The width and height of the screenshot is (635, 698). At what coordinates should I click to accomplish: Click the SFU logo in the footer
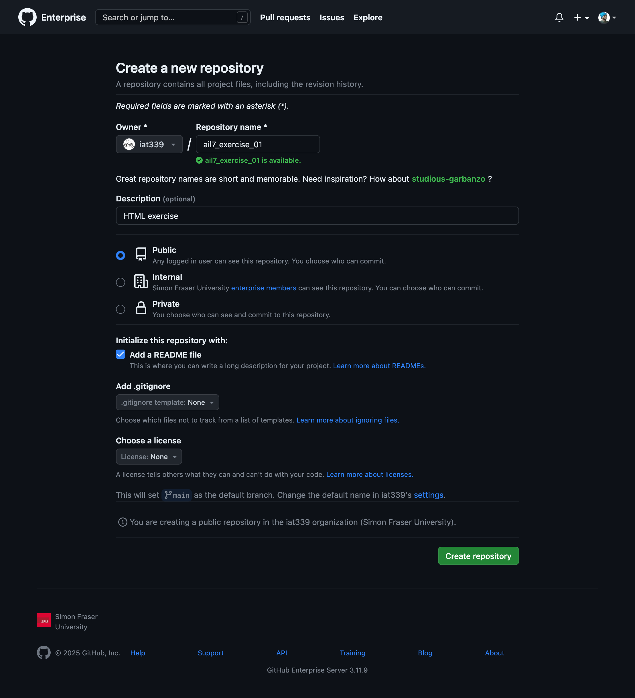(x=44, y=620)
